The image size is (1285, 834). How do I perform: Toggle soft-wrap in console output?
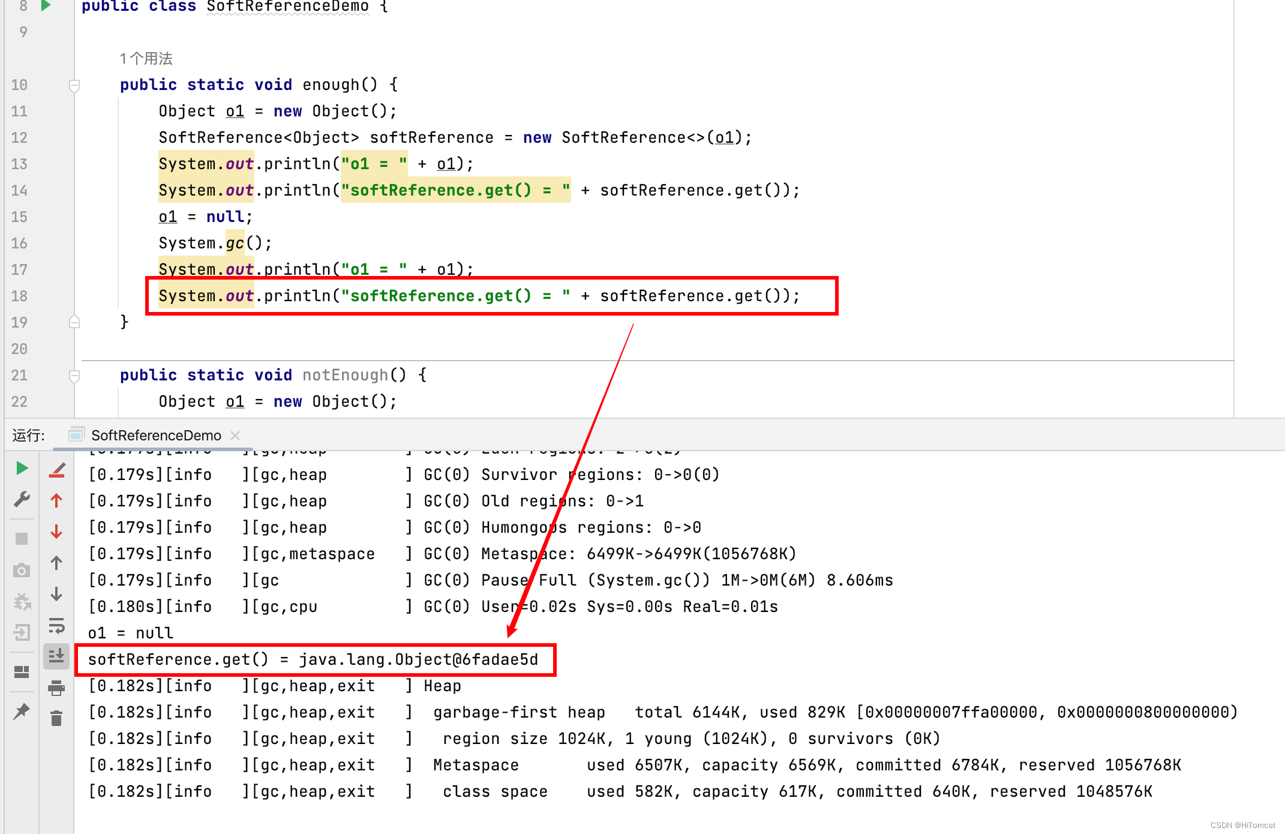(56, 625)
